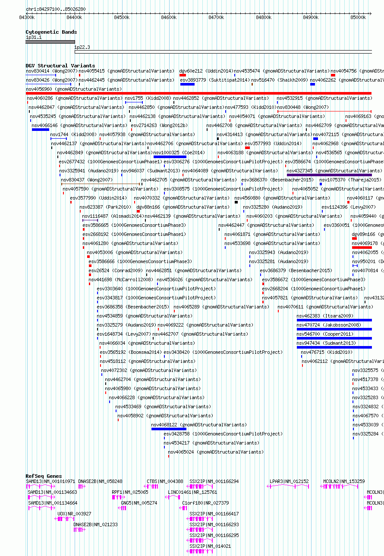
Task: Open variant nsv546700 (Cooper2011)
Action: pos(325,334)
